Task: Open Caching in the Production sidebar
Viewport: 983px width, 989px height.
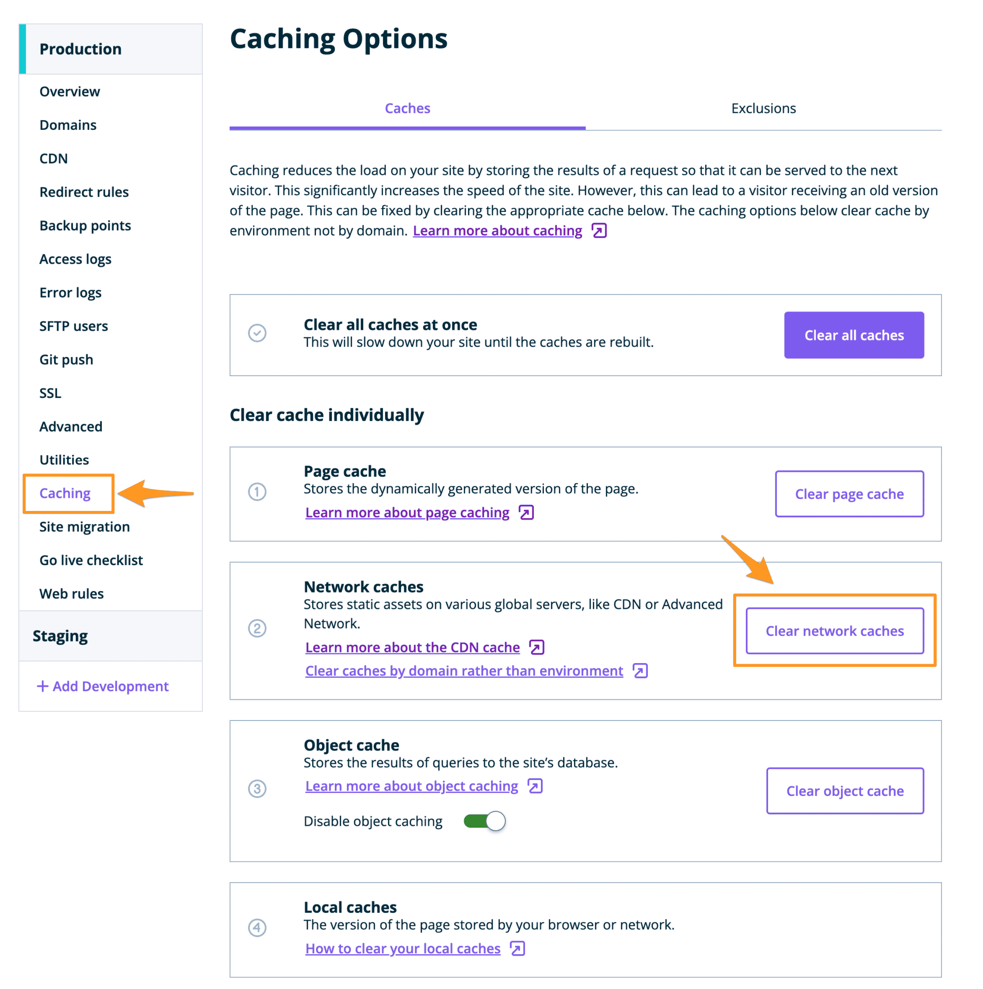Action: click(65, 493)
